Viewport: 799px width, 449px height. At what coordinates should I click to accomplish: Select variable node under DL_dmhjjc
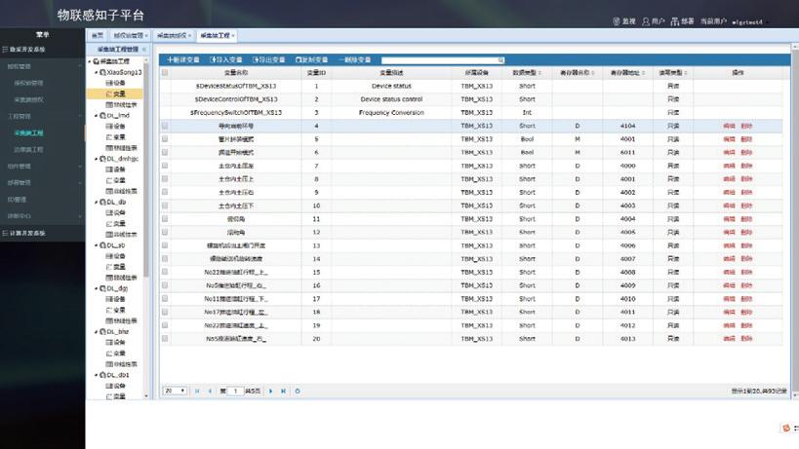pos(116,180)
